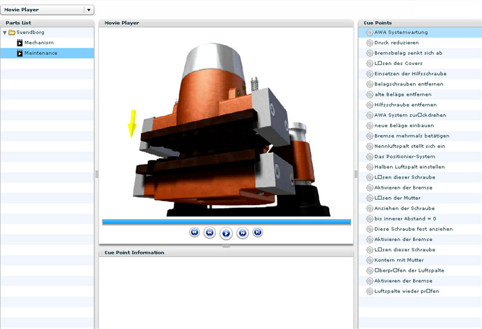Collapse the Svendborg tree node triangle

pyautogui.click(x=5, y=32)
